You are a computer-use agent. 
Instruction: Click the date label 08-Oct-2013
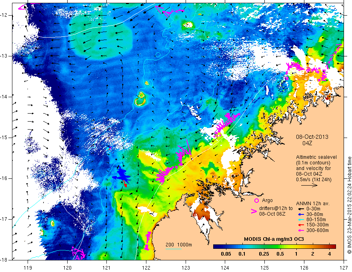coord(312,137)
